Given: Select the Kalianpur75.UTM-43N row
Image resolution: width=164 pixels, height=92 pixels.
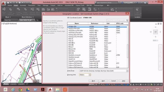Looking at the screenshot, I should 97,37.
